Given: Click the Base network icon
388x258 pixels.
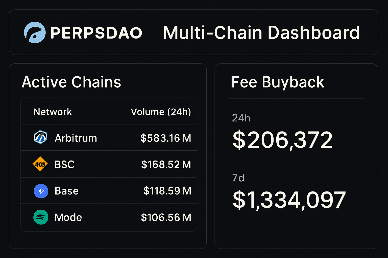Looking at the screenshot, I should [x=41, y=191].
